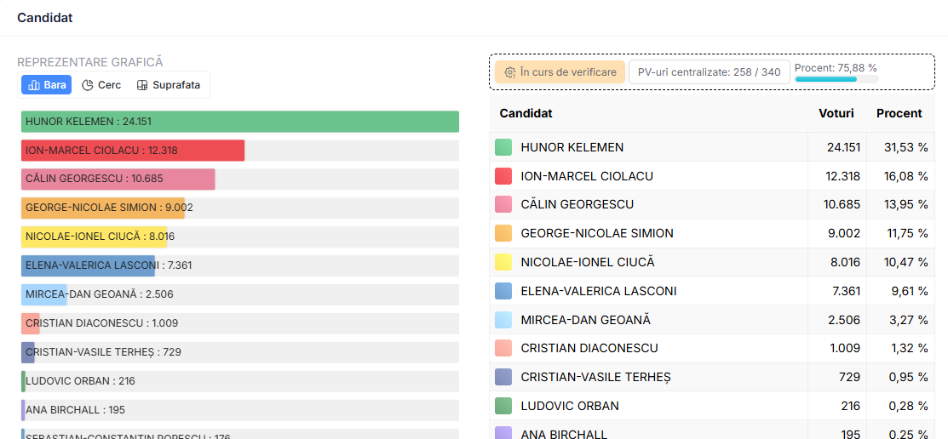Click the Elena-Valerica Lasconi chart bar
948x439 pixels.
(x=89, y=265)
